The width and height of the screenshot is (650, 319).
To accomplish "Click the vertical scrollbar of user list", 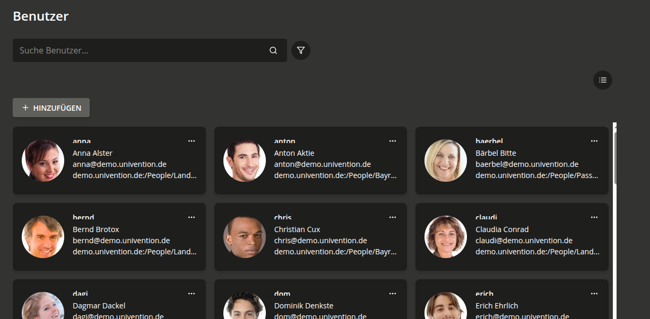I will tap(615, 159).
